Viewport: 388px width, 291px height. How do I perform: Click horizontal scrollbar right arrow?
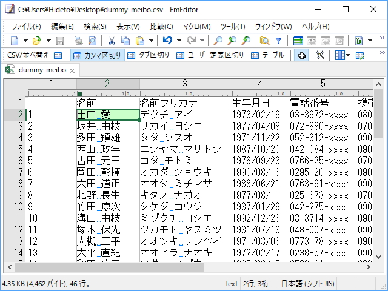click(369, 267)
